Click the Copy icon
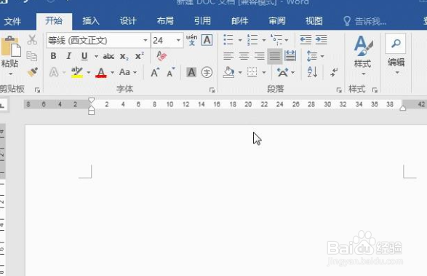This screenshot has width=427, height=276. click(x=32, y=56)
